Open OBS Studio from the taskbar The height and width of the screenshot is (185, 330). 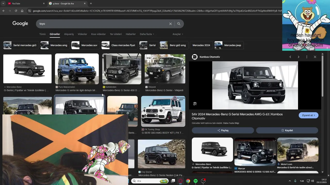(x=203, y=181)
